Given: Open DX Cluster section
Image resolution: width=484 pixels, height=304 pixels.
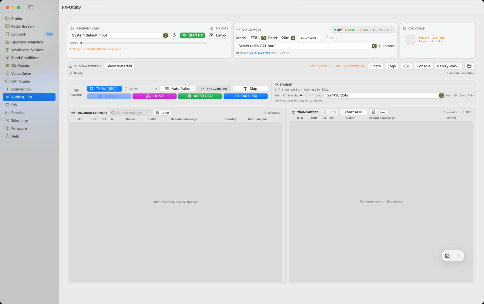Looking at the screenshot, I should coord(29,66).
